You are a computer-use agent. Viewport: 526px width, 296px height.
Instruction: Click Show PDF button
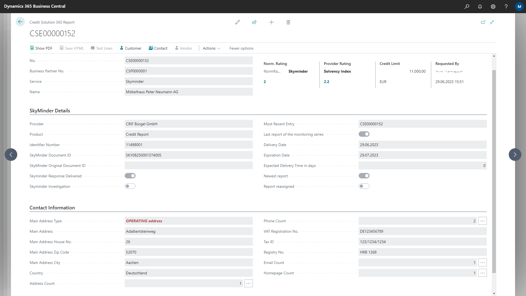[x=41, y=48]
